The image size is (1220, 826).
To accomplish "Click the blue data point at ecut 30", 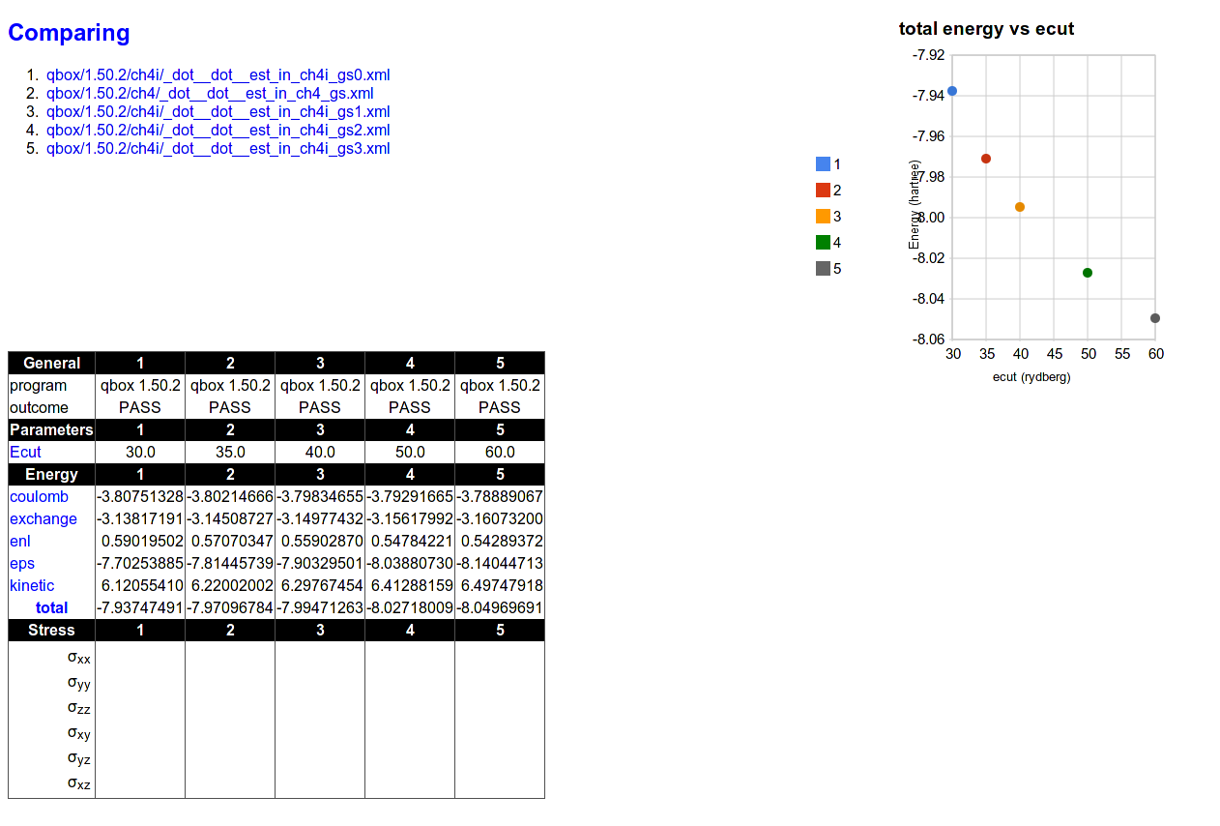I will point(952,91).
